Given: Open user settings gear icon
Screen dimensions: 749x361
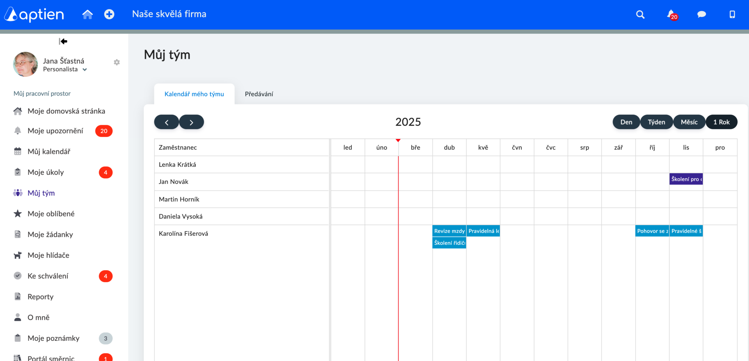Looking at the screenshot, I should click(x=117, y=62).
